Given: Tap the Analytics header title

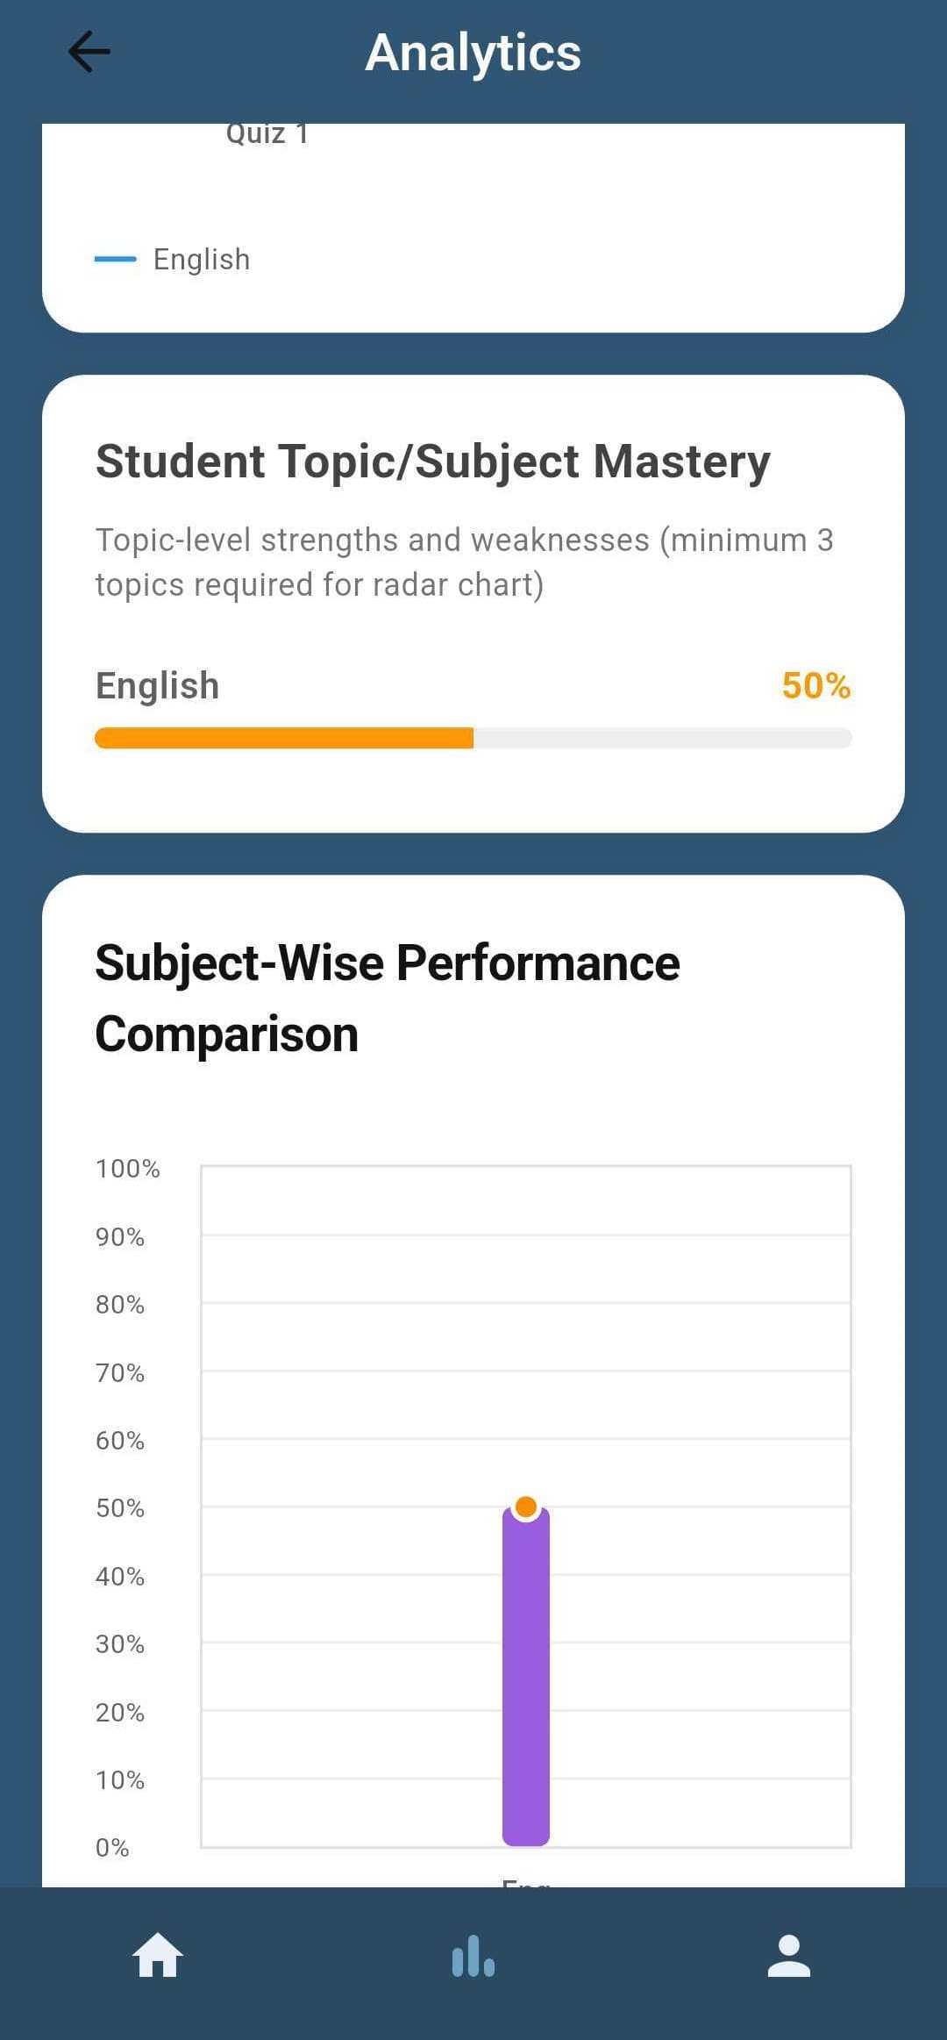Looking at the screenshot, I should [x=473, y=53].
